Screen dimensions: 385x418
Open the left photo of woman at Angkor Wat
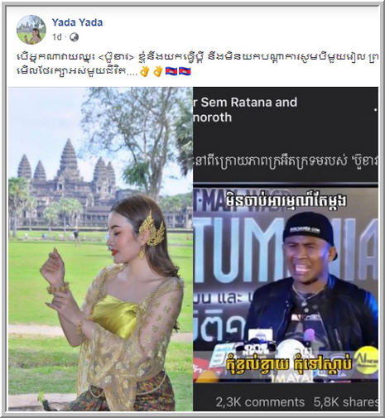click(100, 249)
